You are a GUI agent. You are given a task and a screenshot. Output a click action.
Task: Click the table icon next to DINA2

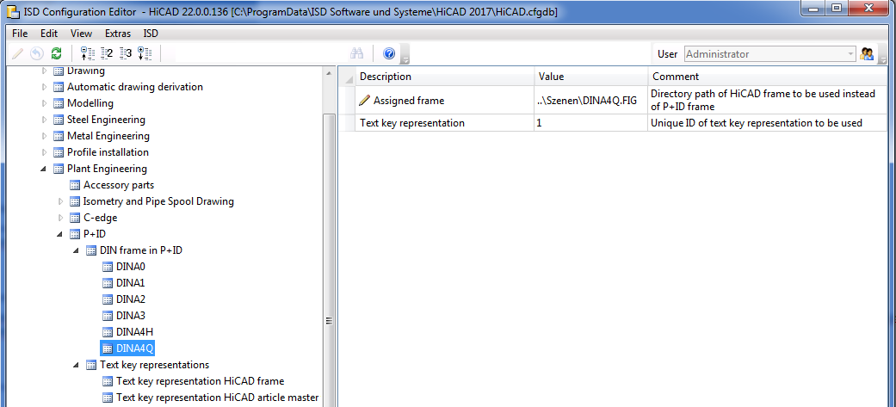click(x=108, y=299)
